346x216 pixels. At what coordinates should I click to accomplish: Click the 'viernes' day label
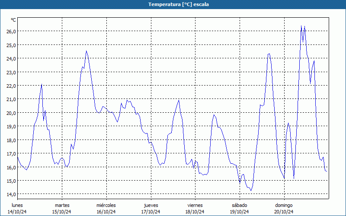(x=195, y=205)
